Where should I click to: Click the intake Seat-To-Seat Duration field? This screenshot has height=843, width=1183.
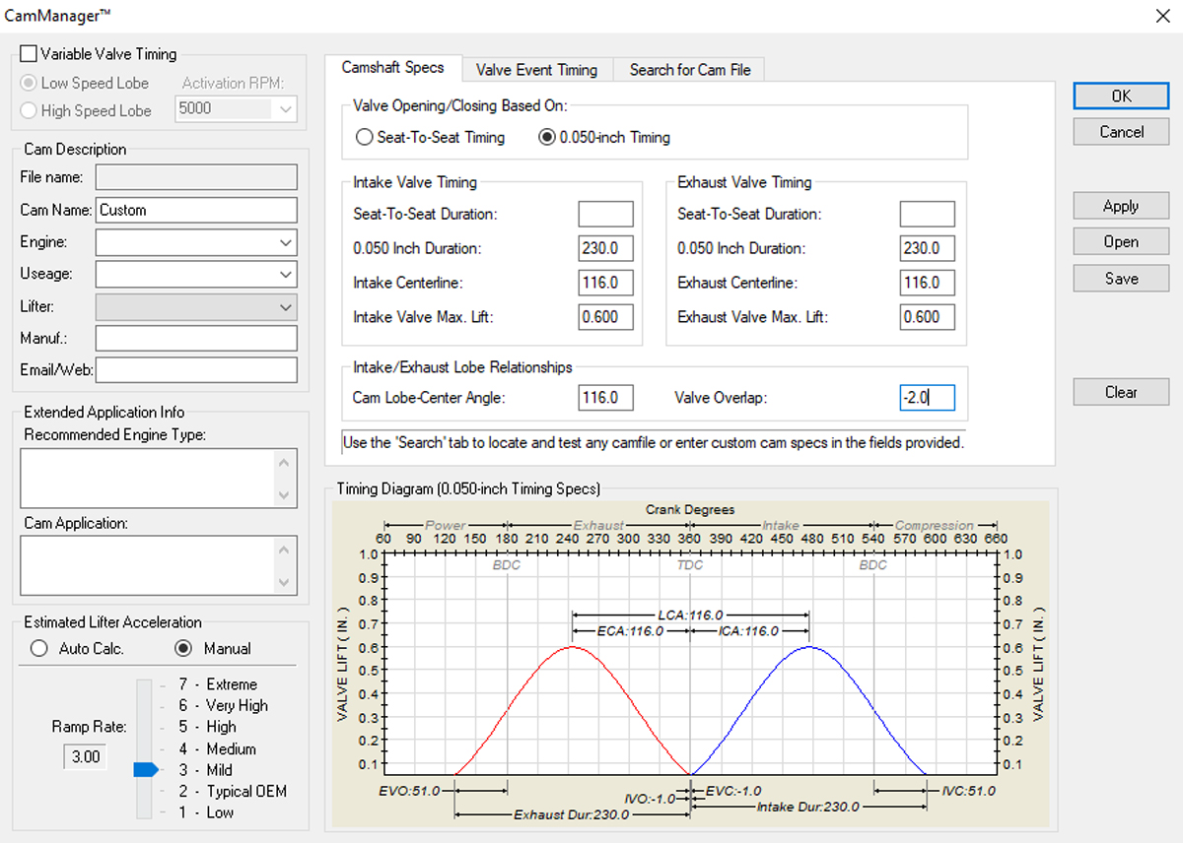click(605, 214)
